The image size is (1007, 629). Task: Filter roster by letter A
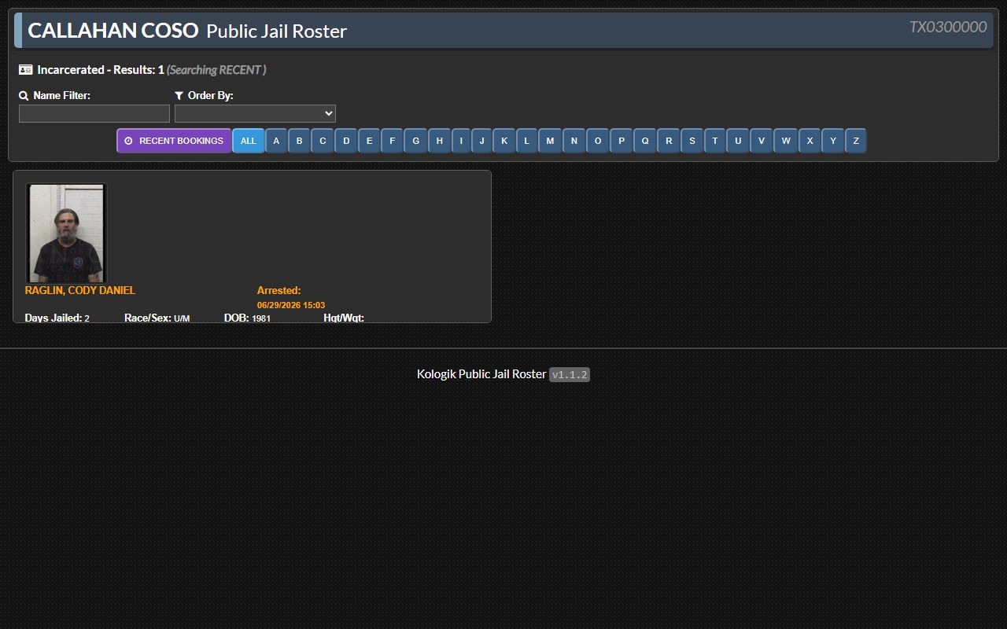coord(276,141)
